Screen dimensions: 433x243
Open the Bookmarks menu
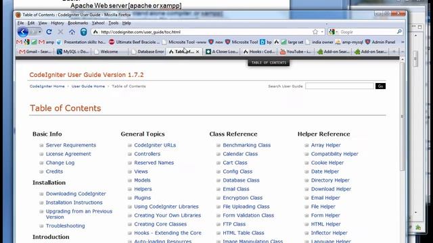point(78,23)
